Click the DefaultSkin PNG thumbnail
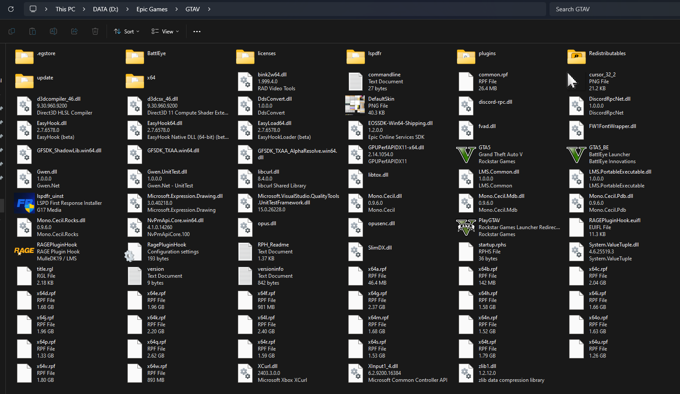The height and width of the screenshot is (394, 680). tap(355, 105)
